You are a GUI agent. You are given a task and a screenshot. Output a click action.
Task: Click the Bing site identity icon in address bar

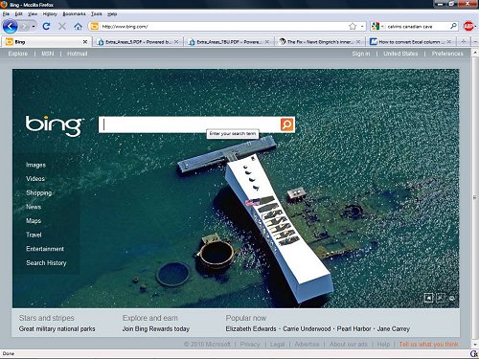pos(94,27)
